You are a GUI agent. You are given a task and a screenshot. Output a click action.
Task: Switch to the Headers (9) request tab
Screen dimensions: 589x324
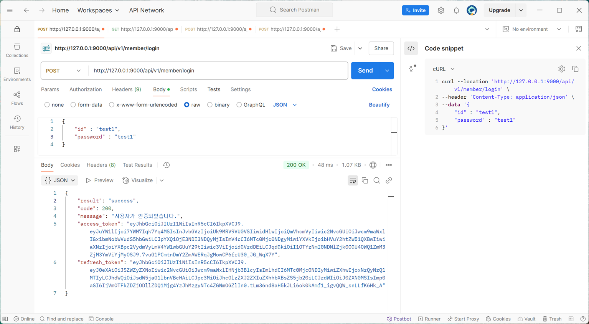(x=127, y=89)
